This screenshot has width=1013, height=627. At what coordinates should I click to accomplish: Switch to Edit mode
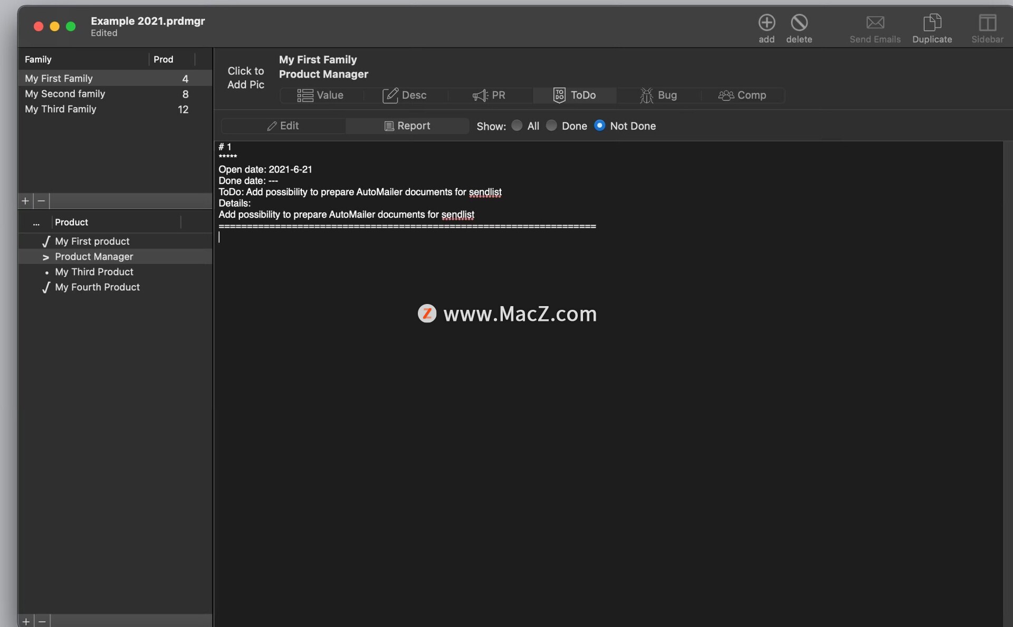coord(283,126)
